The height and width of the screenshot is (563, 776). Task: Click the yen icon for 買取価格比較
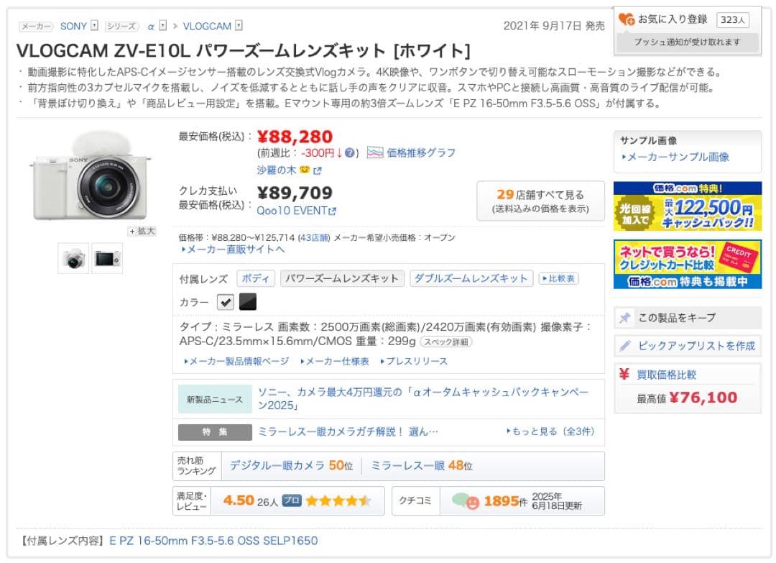coord(624,375)
